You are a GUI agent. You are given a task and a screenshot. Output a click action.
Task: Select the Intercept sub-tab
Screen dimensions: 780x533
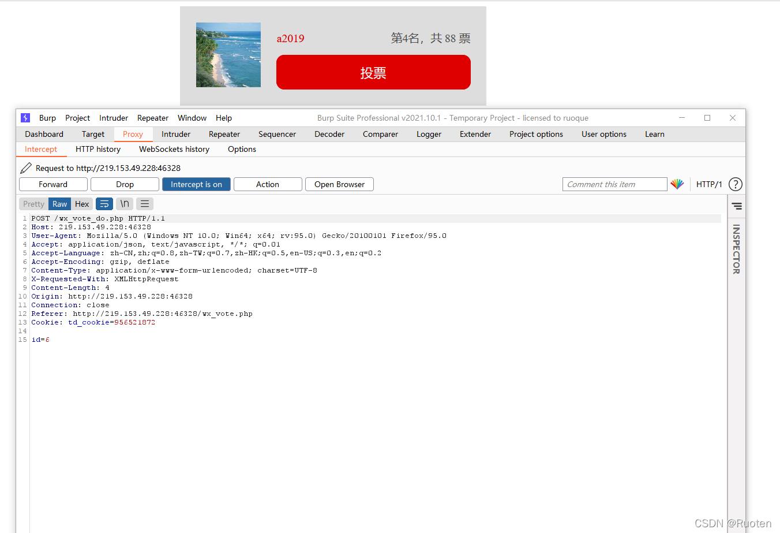(x=41, y=149)
